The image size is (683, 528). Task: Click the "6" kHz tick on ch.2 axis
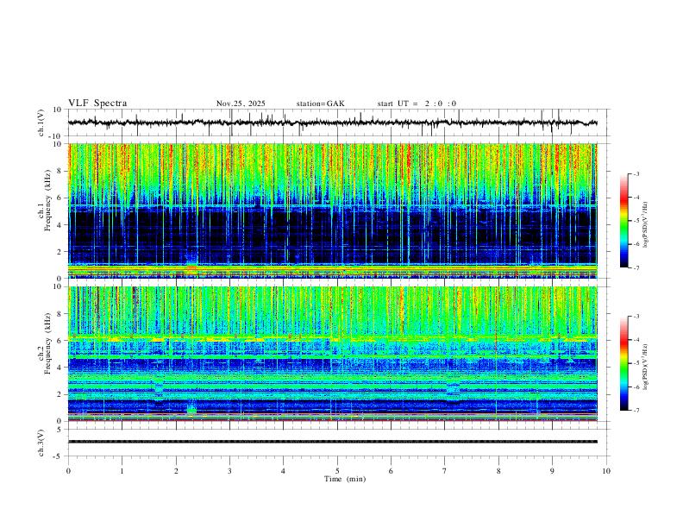click(x=60, y=340)
